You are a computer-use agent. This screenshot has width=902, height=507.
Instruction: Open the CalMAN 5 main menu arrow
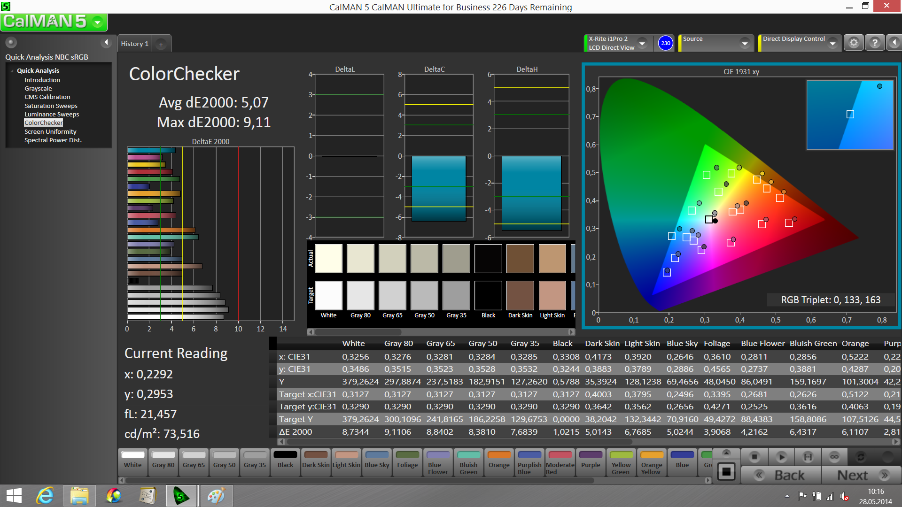(x=97, y=22)
